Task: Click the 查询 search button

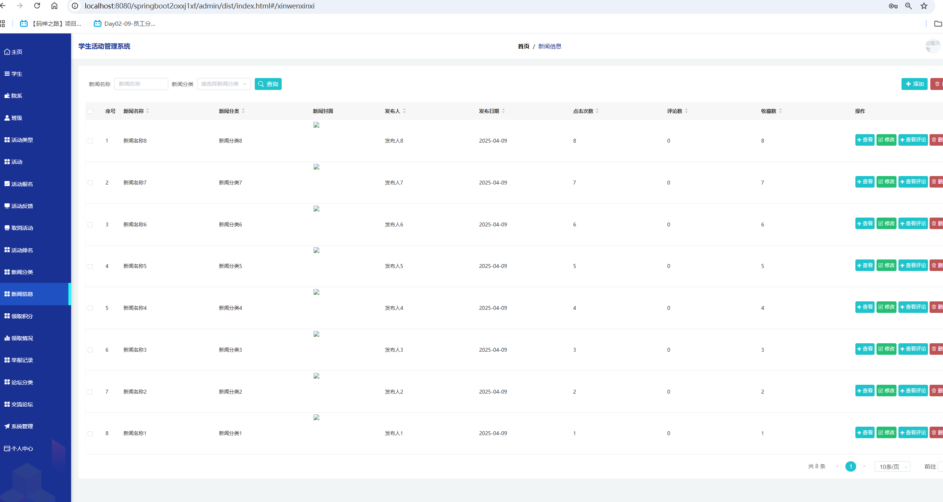Action: click(268, 84)
